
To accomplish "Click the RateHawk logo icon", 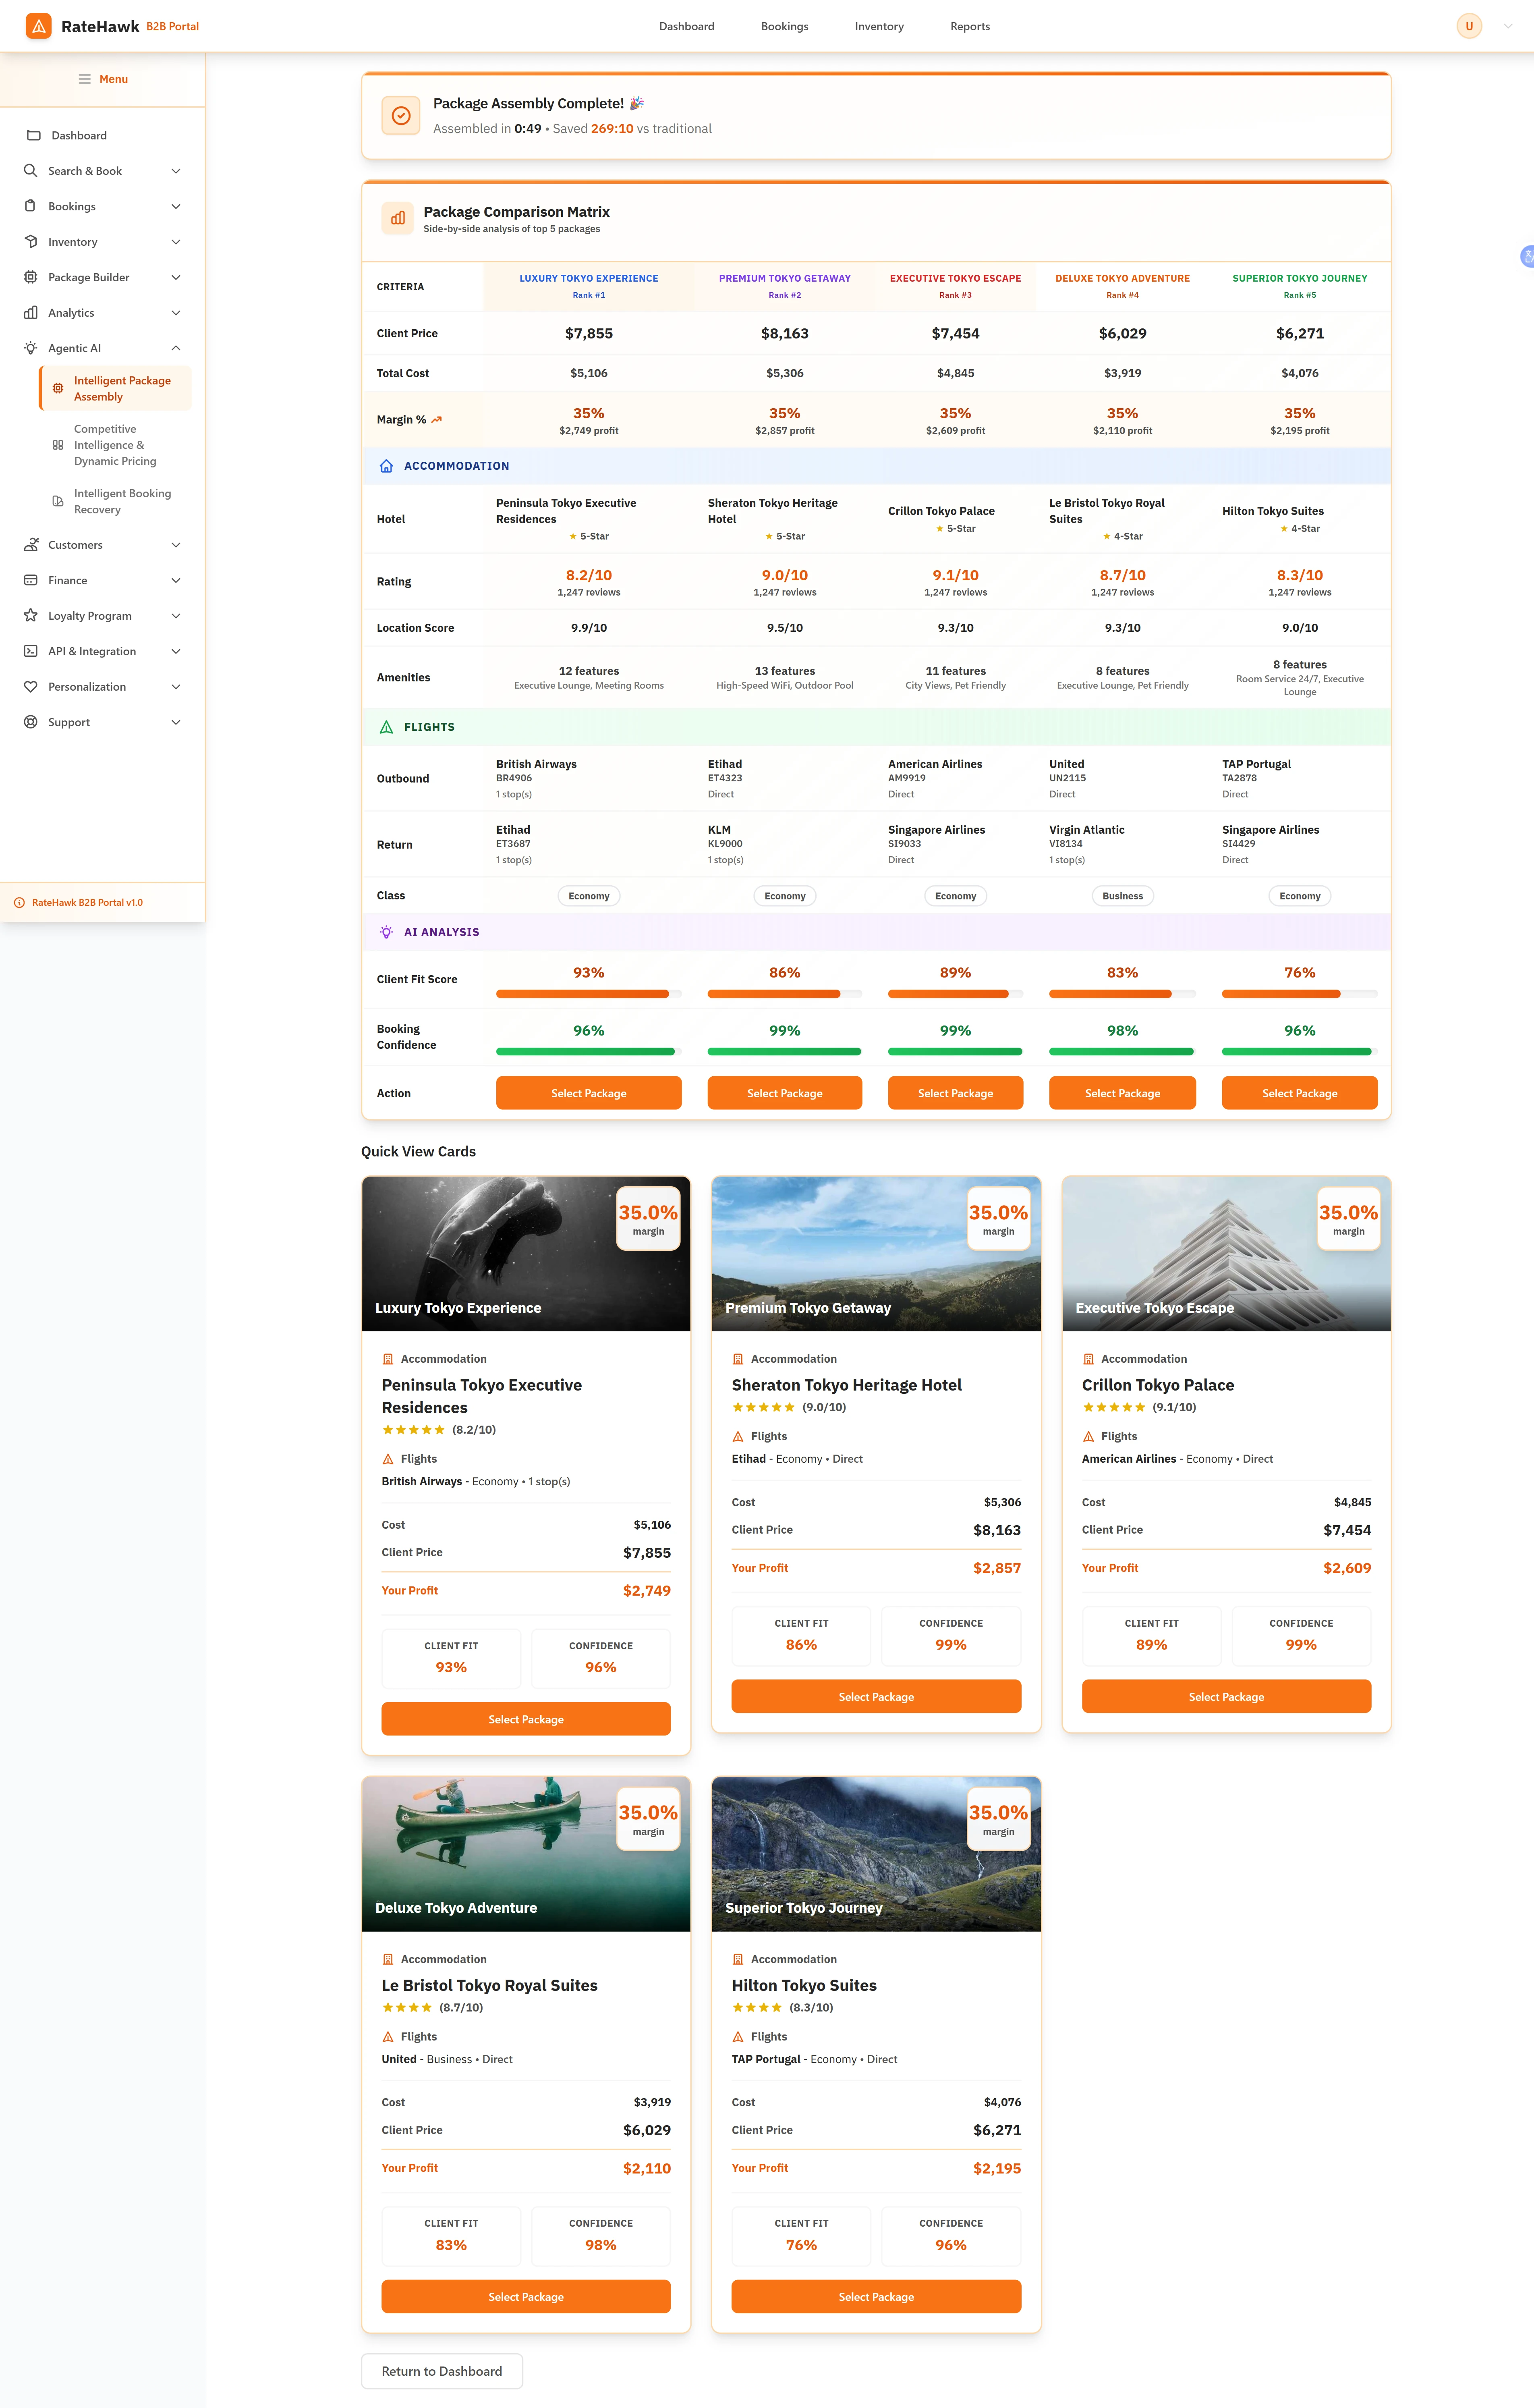I will pos(38,25).
